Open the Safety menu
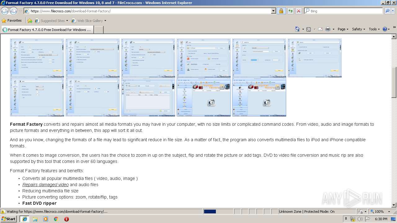This screenshot has width=397, height=223. 359,29
